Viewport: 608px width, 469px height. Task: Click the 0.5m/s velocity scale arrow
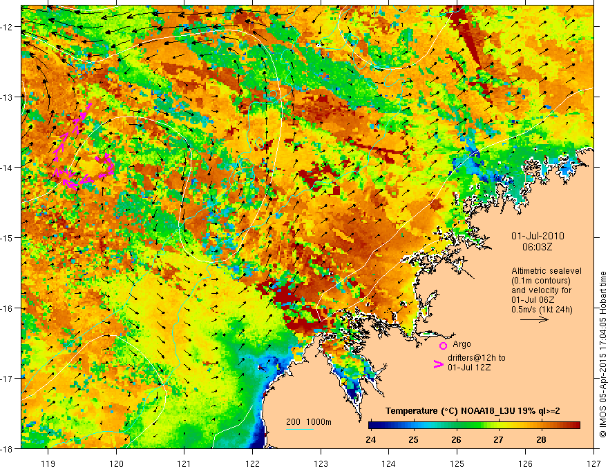pos(534,319)
